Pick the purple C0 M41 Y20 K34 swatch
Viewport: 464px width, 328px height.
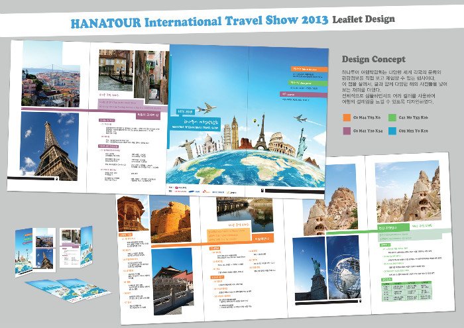(x=347, y=131)
